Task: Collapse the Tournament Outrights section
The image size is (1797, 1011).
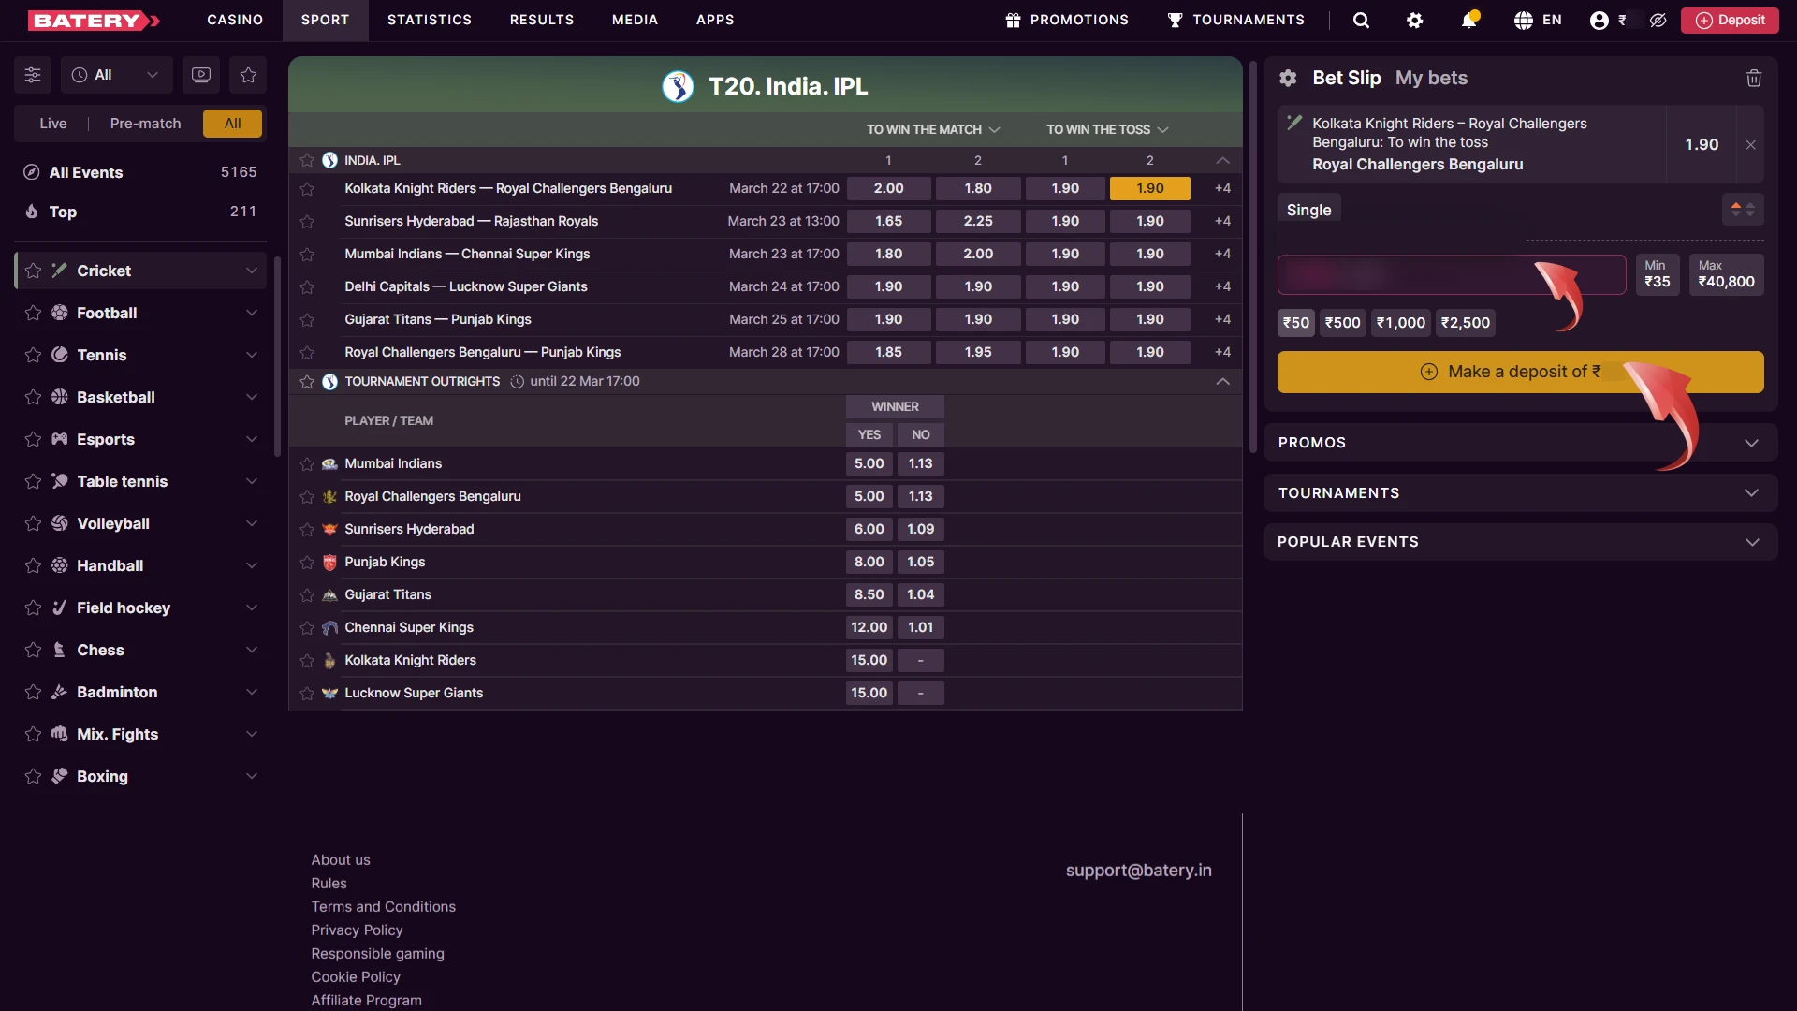Action: coord(1221,381)
